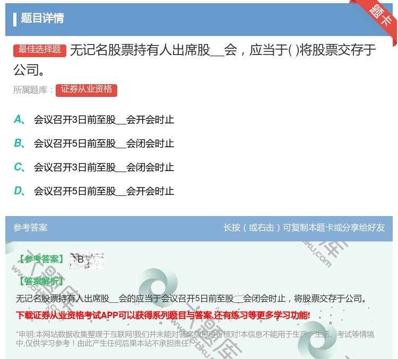
Task: Click answer text 会议召开5日前至股__会闭会时止
Action: [x=104, y=143]
